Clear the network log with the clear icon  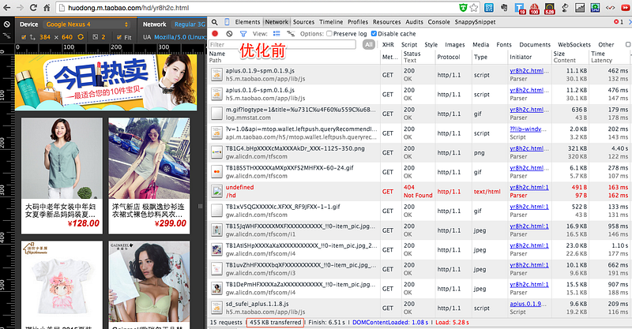[229, 34]
